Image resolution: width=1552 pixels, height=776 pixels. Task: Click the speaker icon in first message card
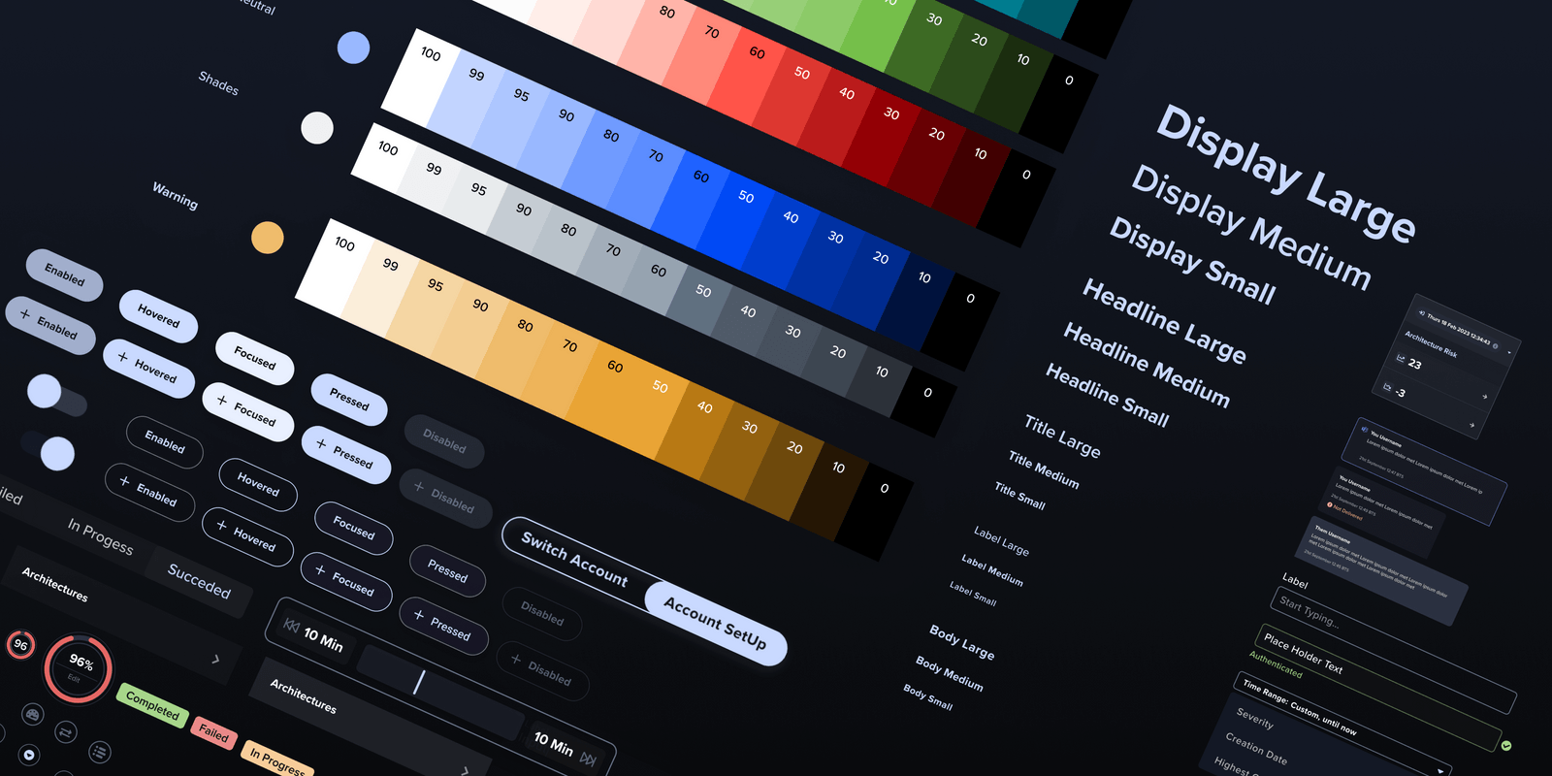click(1364, 429)
